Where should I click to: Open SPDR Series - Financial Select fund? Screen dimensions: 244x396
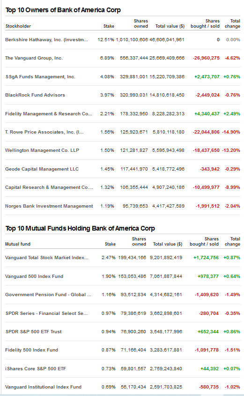pyautogui.click(x=46, y=313)
